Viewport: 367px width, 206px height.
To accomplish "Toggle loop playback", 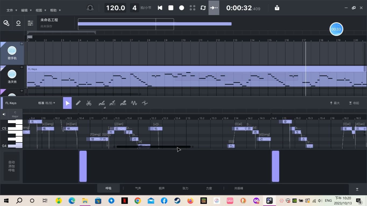I will point(203,8).
